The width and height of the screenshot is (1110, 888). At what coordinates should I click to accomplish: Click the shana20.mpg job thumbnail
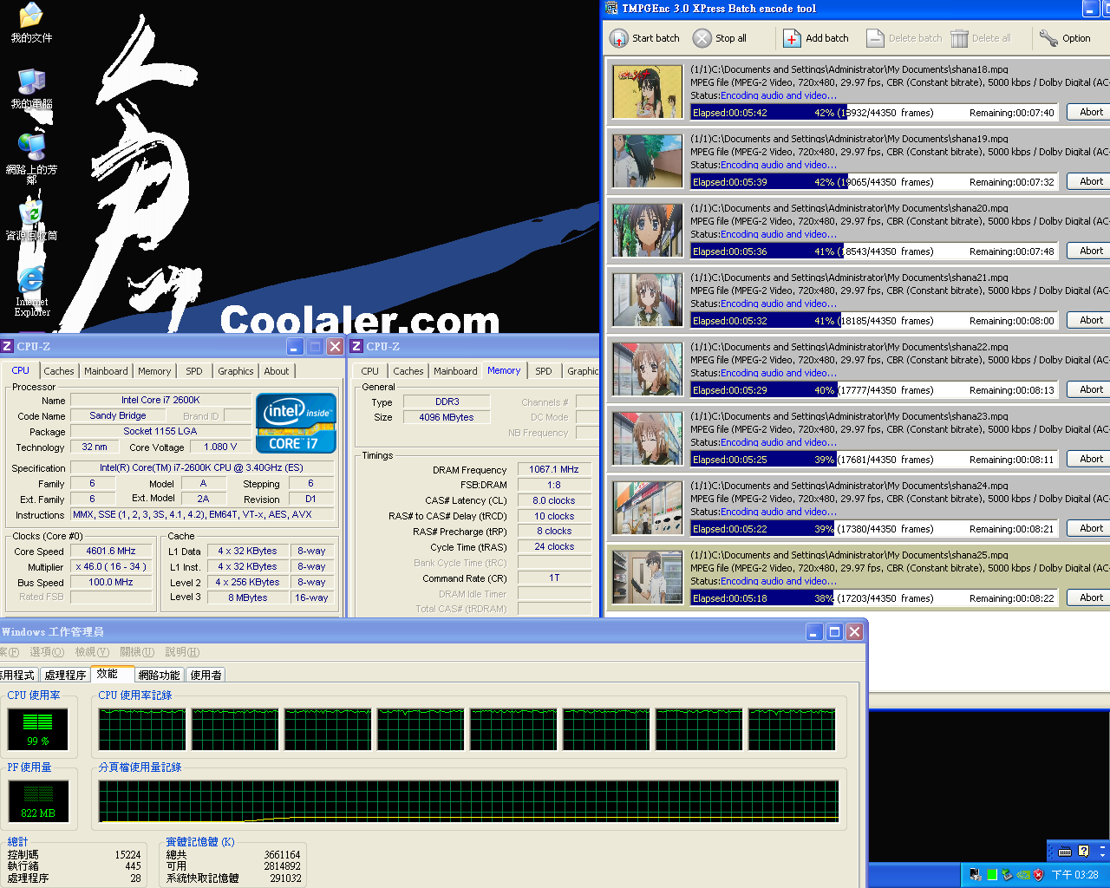pyautogui.click(x=647, y=230)
